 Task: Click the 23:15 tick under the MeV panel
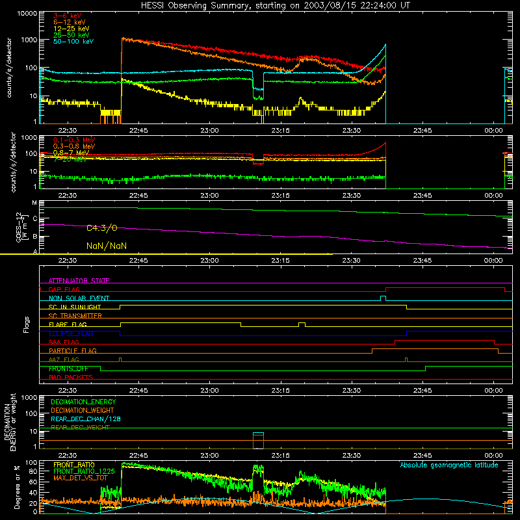pos(281,196)
